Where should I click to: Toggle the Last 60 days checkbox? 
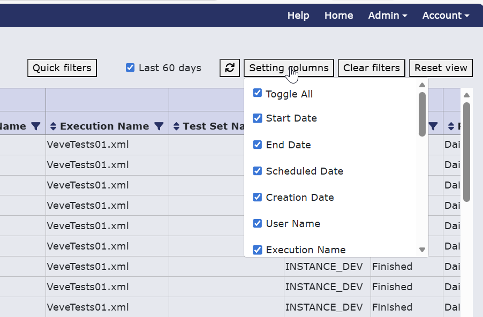pos(130,67)
